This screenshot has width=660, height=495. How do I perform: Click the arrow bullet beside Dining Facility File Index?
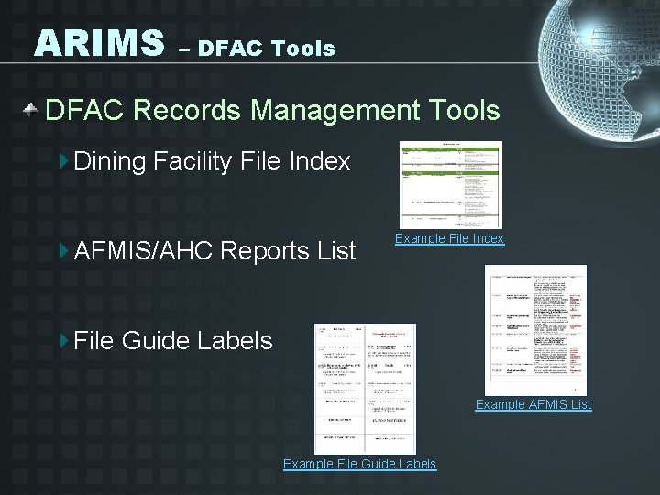point(64,161)
